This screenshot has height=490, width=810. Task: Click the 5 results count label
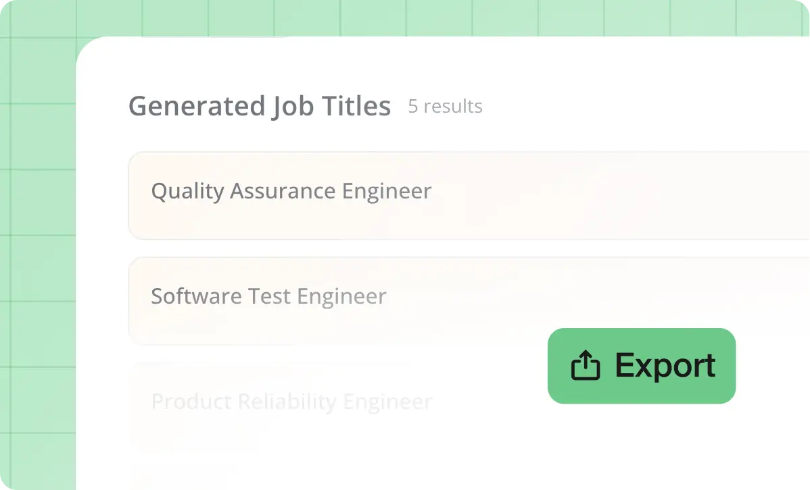[445, 107]
